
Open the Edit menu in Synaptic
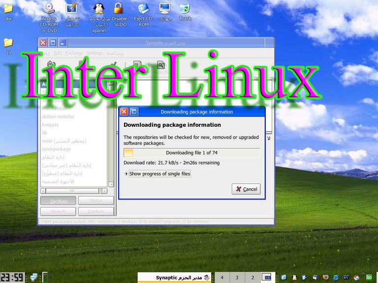(58, 53)
